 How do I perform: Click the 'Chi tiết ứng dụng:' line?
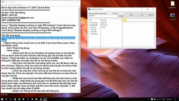[11, 35]
